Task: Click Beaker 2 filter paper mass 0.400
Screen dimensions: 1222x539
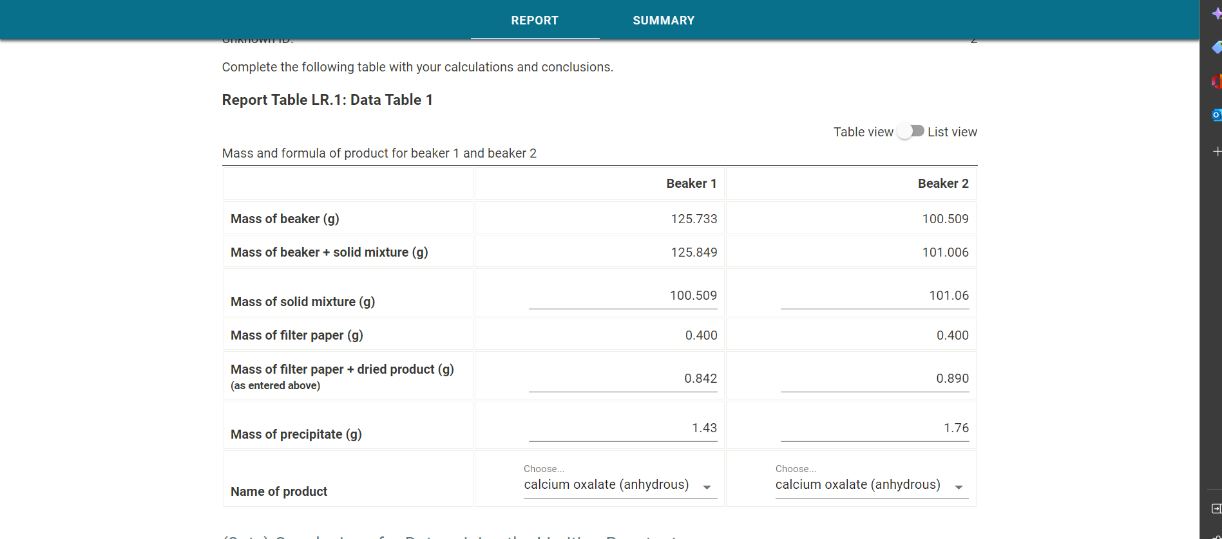Action: [952, 335]
